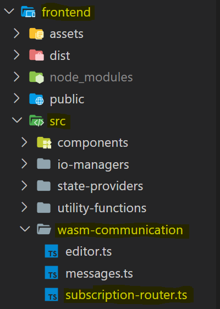Click the green src code folder icon
220x309 pixels.
pyautogui.click(x=36, y=120)
